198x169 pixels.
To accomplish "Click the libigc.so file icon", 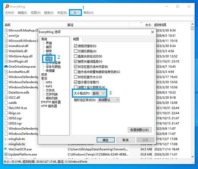I will coord(6,113).
